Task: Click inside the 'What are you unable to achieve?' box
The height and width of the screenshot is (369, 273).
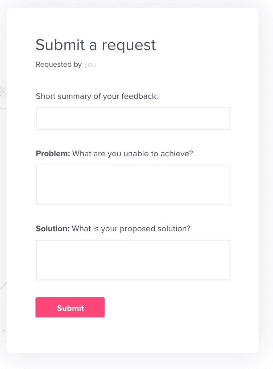Action: [x=133, y=184]
